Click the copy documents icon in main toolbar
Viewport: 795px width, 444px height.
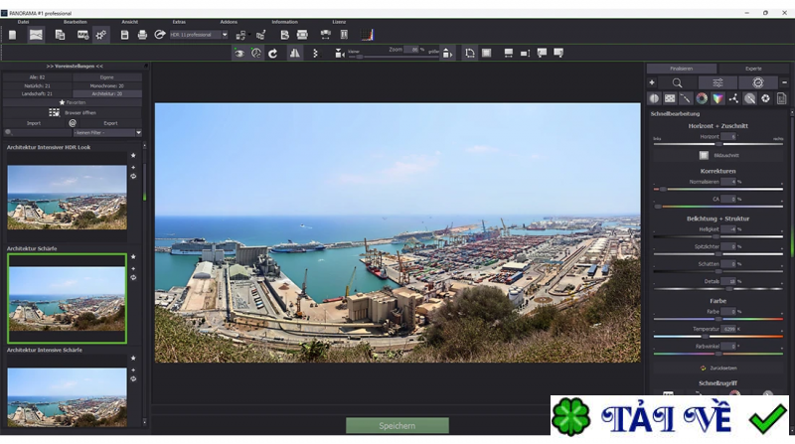60,35
